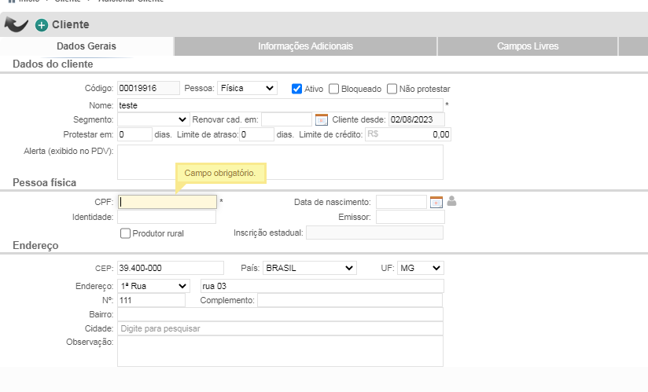The height and width of the screenshot is (392, 648).
Task: Check the Bloqueado checkbox
Action: tap(334, 89)
